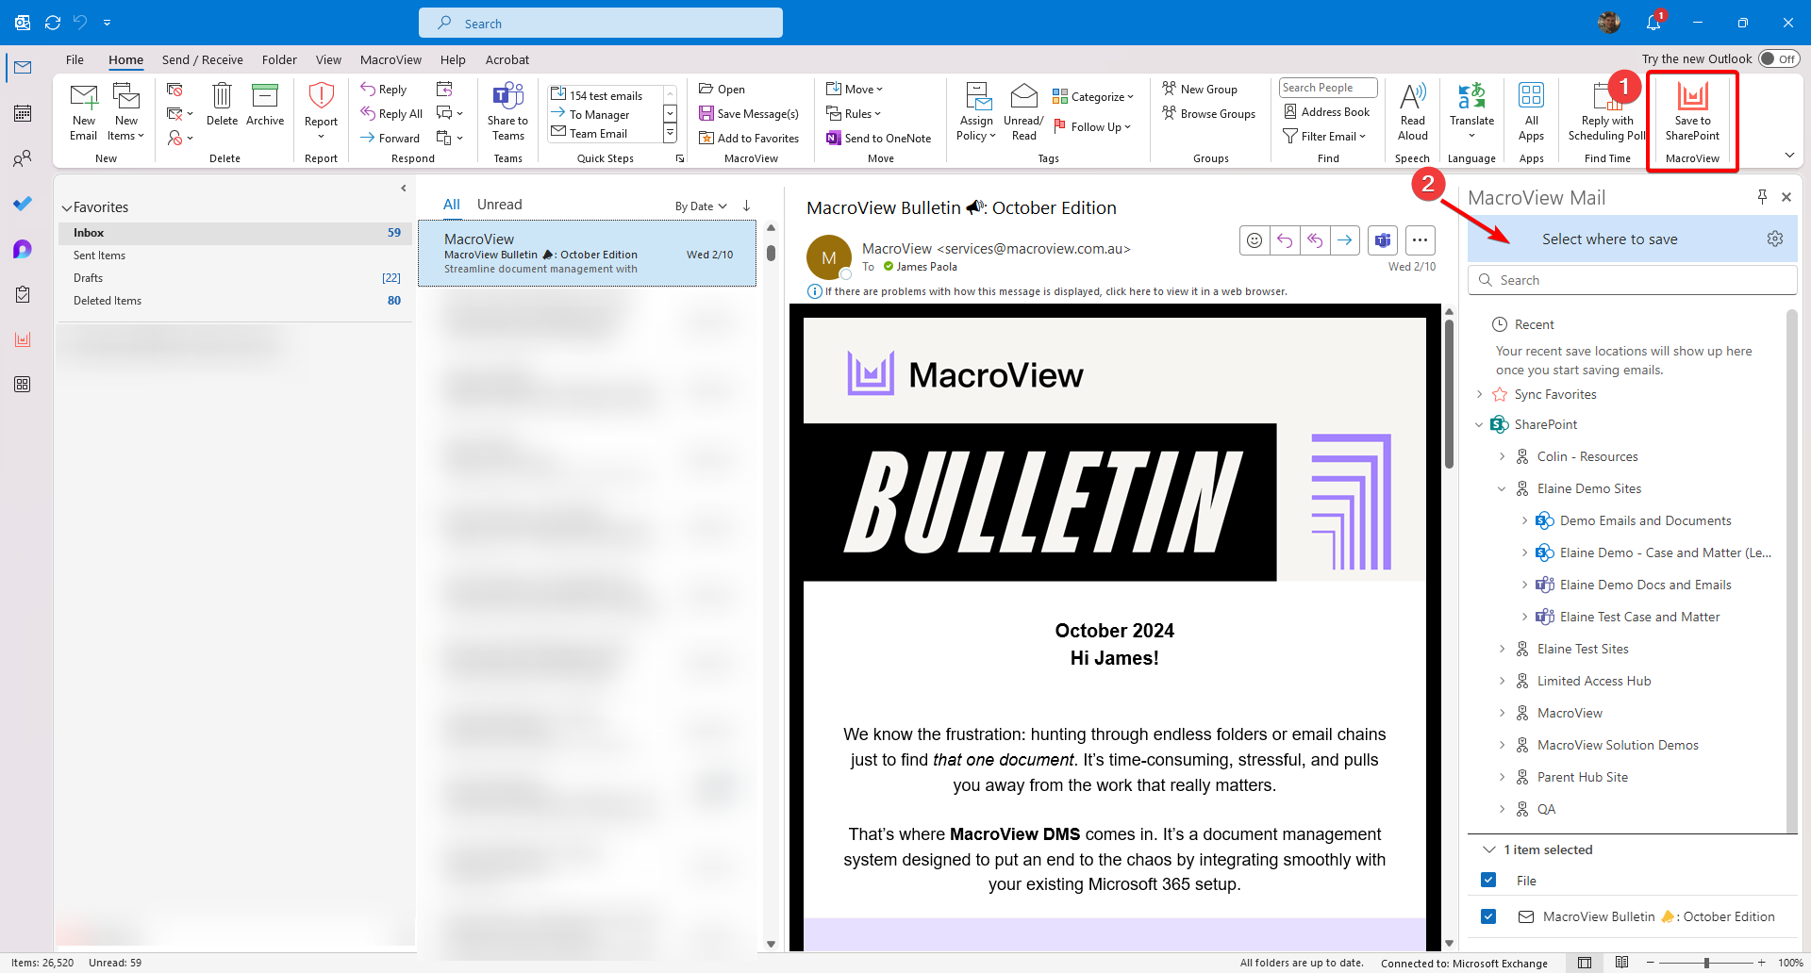This screenshot has height=973, width=1811.
Task: Click view in web browser info link
Action: pos(1056,291)
